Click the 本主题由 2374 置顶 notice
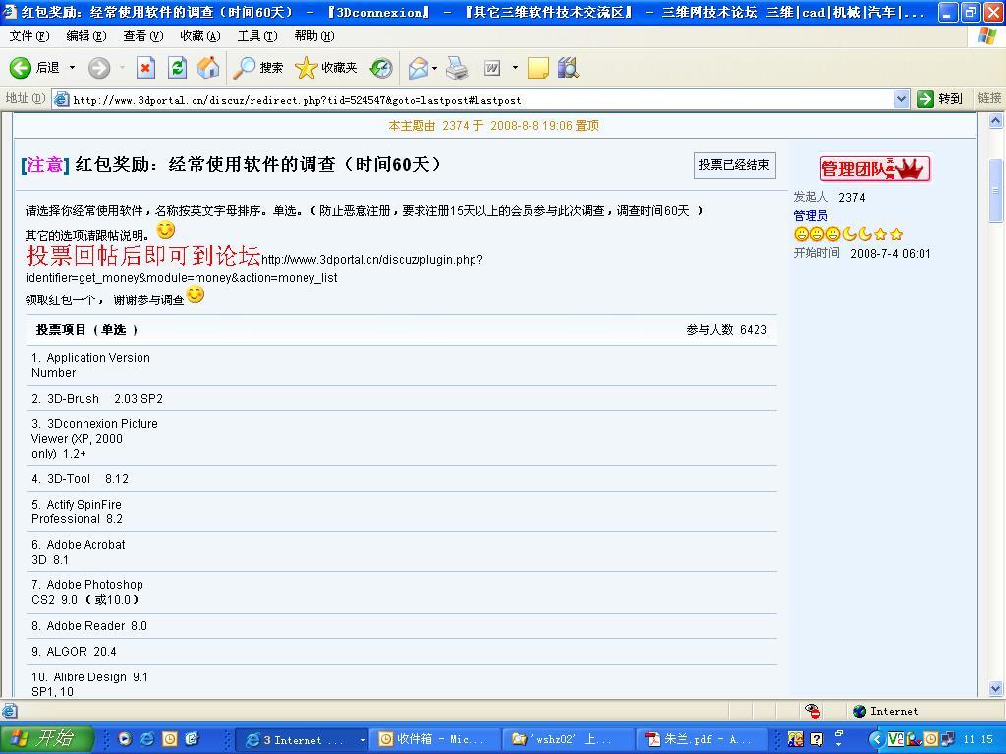This screenshot has height=754, width=1006. pos(493,125)
